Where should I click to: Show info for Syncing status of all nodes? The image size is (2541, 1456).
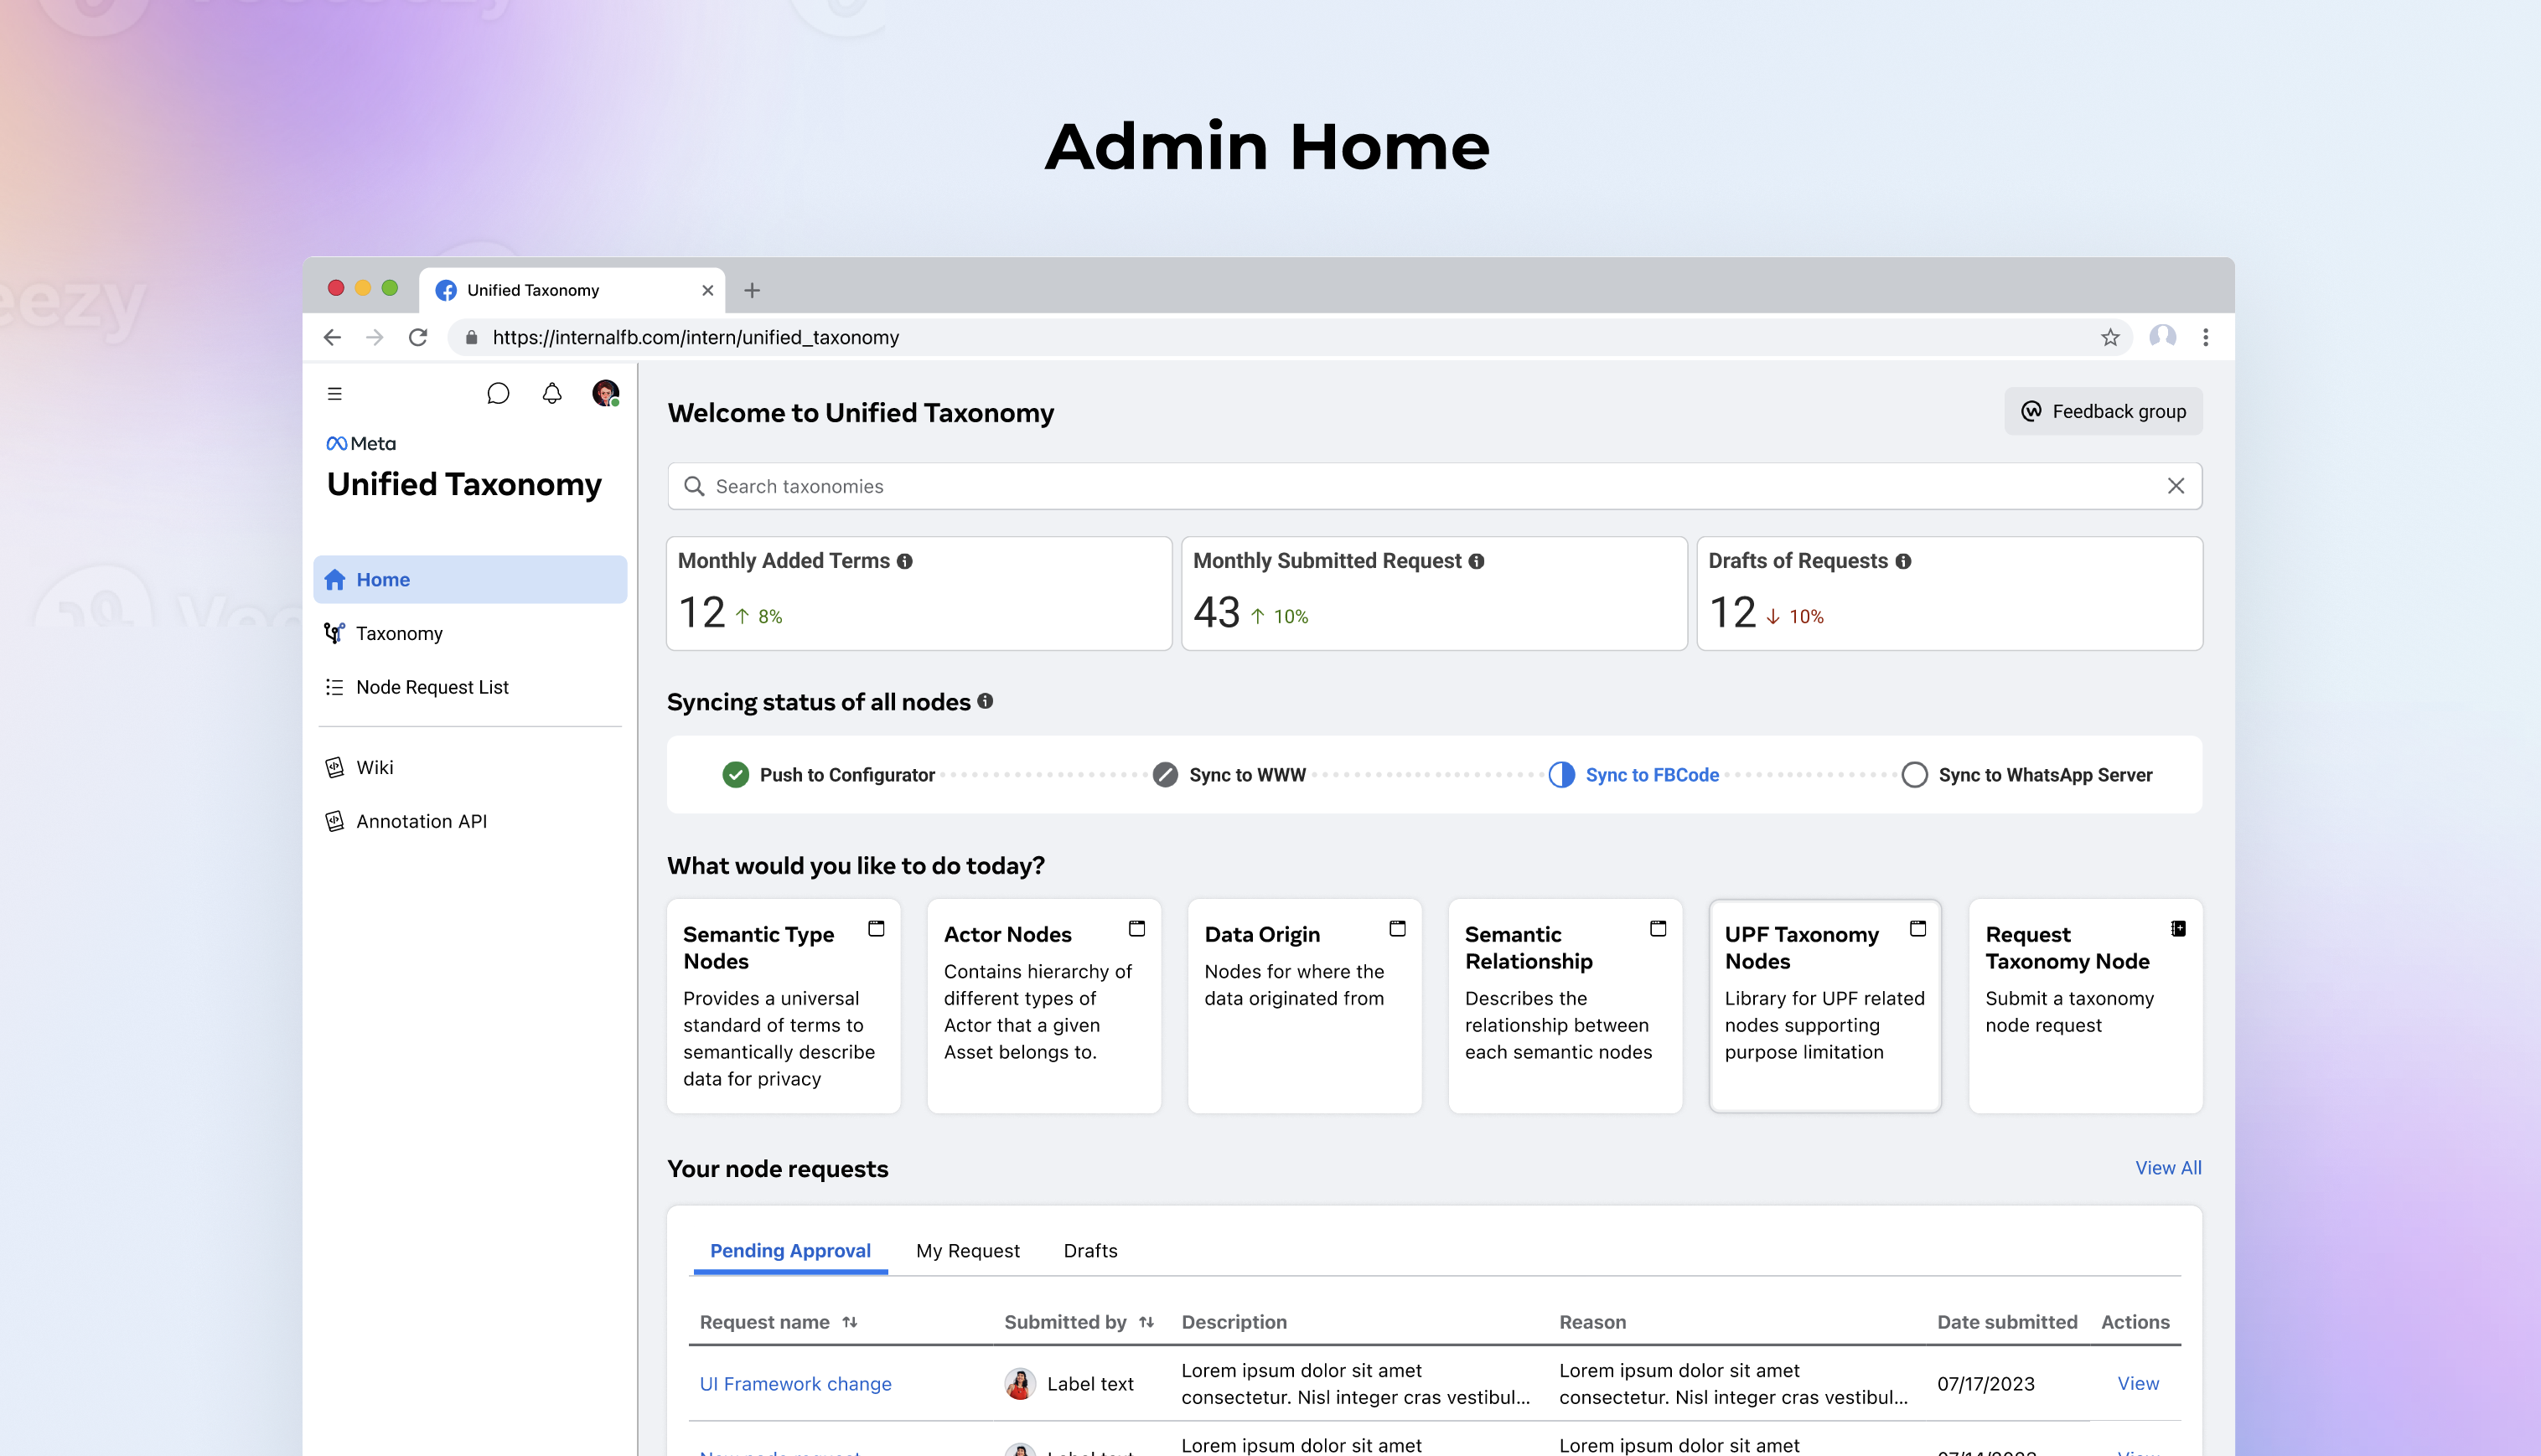coord(986,701)
